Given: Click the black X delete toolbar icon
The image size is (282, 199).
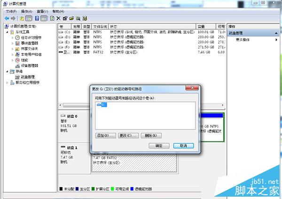Looking at the screenshot, I should click(x=58, y=18).
